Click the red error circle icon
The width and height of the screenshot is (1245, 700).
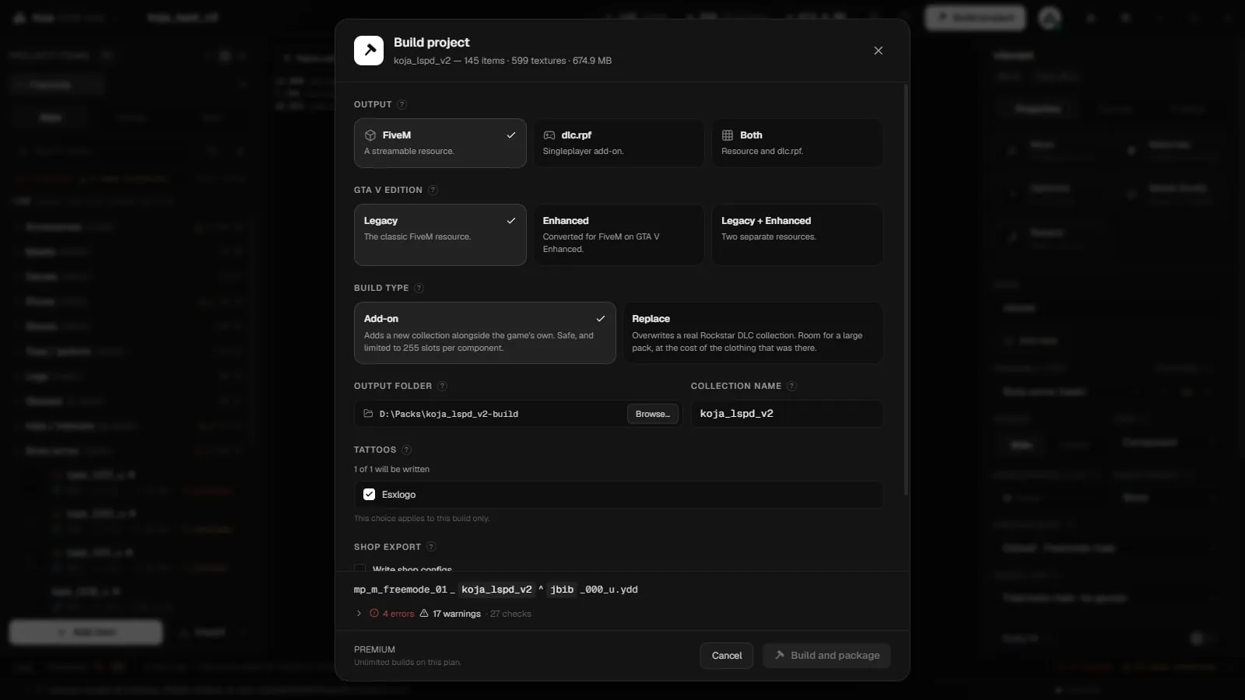click(374, 614)
